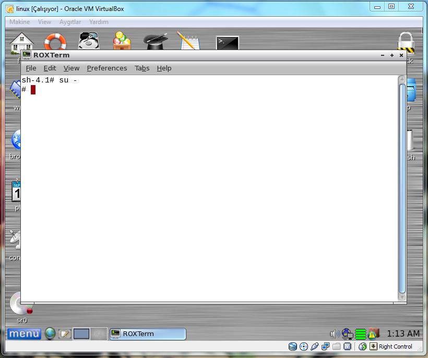Click the network monitor icon in the system tray

point(347,333)
